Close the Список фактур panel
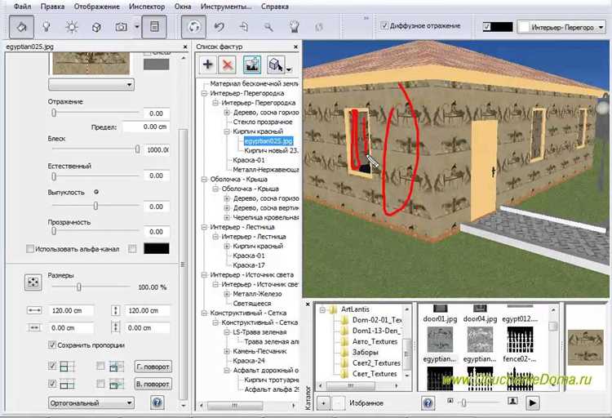The image size is (612, 418). click(x=295, y=47)
